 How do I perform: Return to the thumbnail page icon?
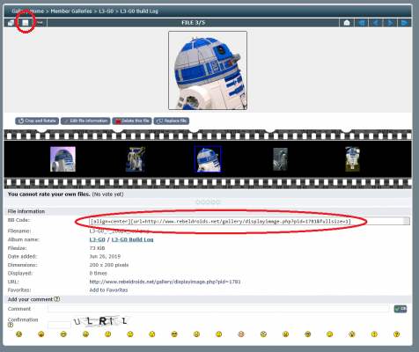coord(11,23)
